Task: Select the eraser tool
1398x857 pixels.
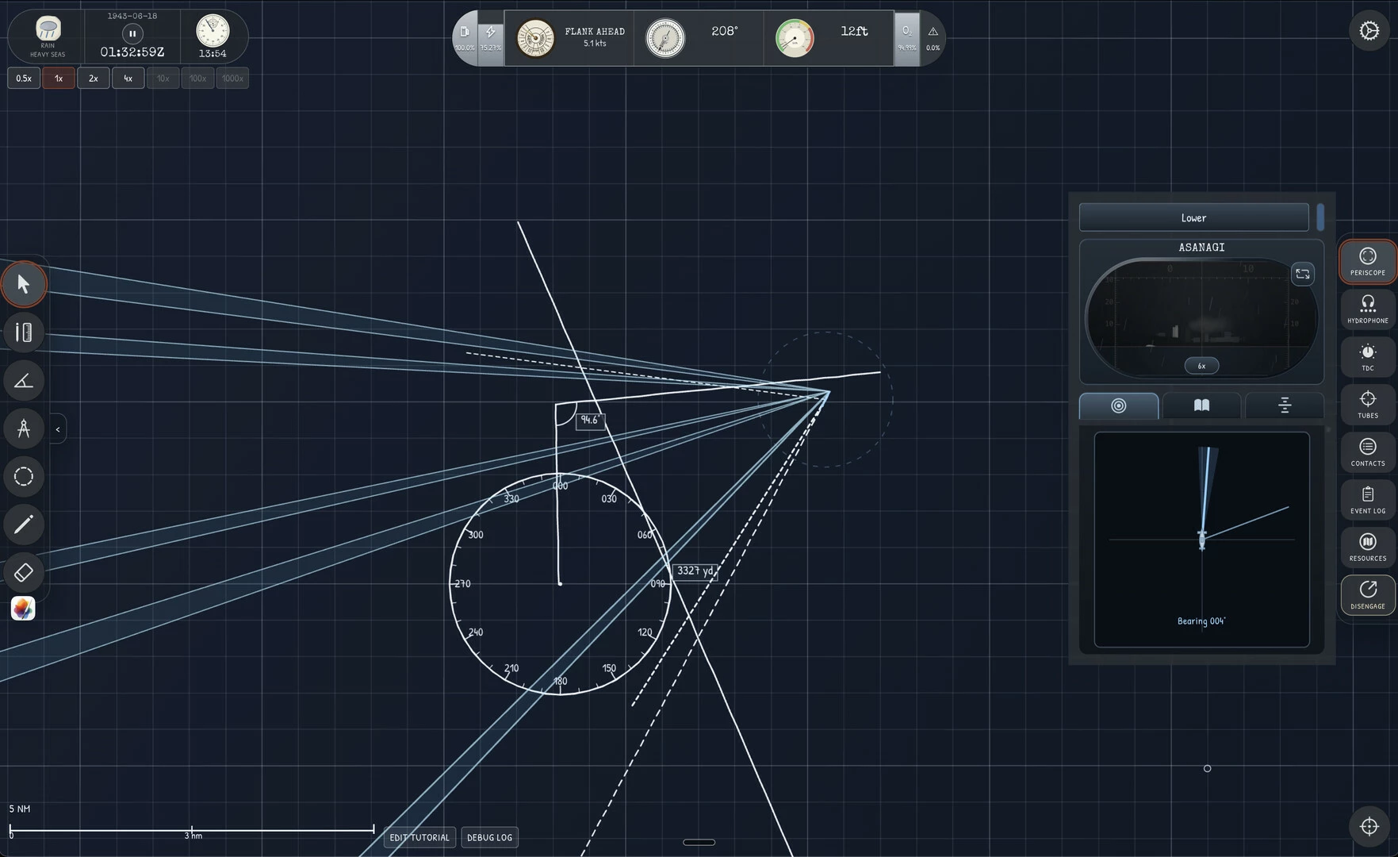Action: [24, 572]
